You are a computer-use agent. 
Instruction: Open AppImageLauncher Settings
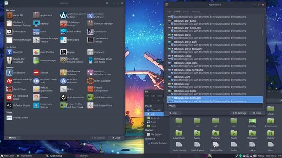[73, 15]
